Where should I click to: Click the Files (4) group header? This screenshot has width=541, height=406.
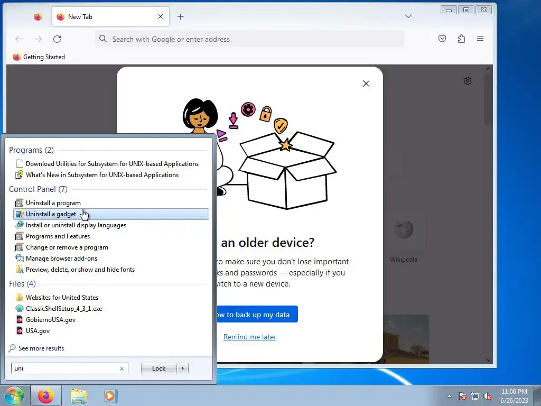pos(22,283)
